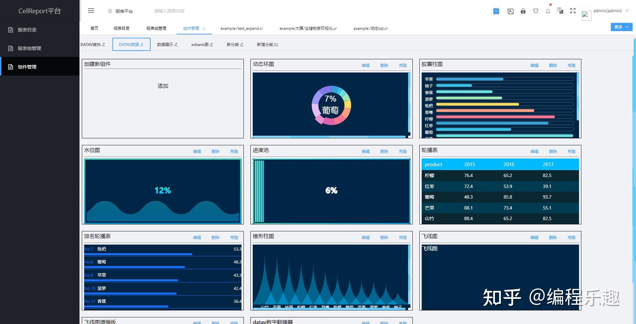Select the DATAV数据 category tab
The image size is (636, 324).
pos(132,44)
